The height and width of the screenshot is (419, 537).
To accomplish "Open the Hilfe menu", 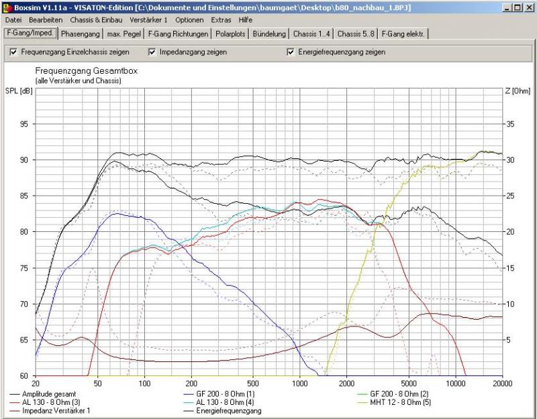I will [245, 20].
